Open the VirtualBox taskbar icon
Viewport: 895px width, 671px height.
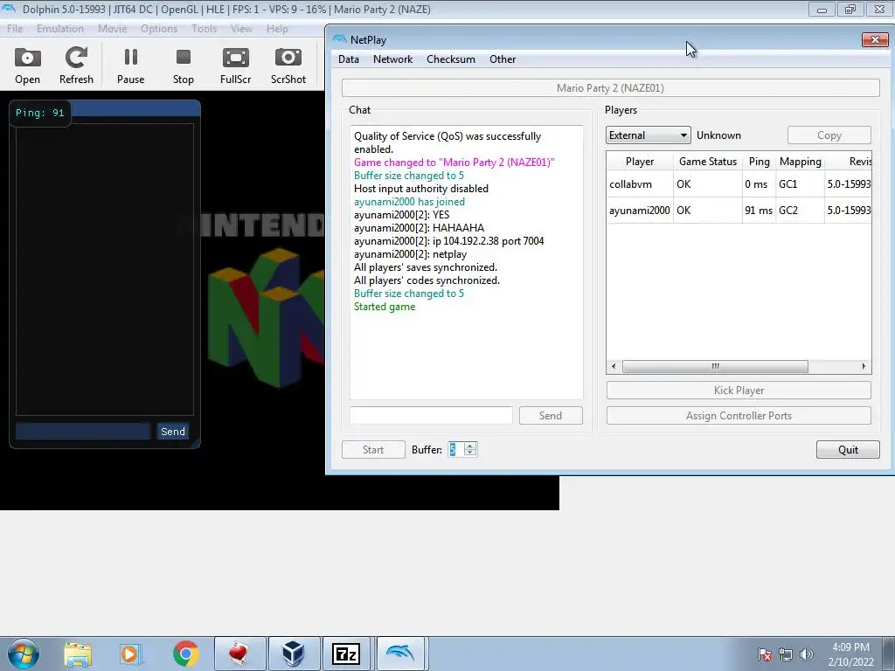(294, 654)
